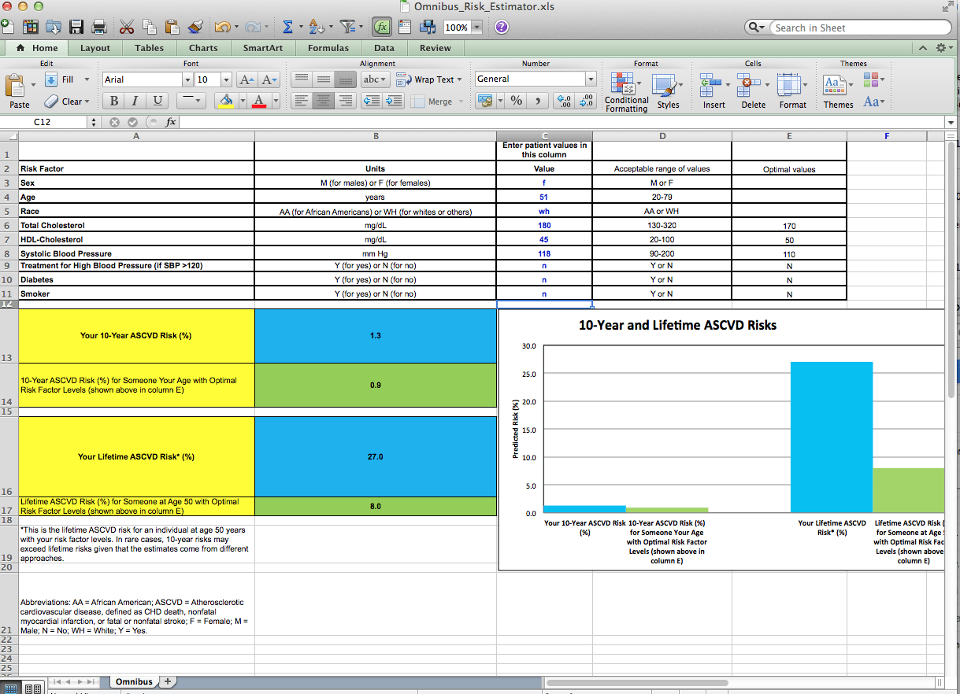This screenshot has width=960, height=694.
Task: Decrease font size with A-down icon
Action: [269, 79]
